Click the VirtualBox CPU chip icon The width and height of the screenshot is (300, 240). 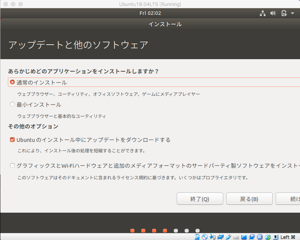(260, 237)
